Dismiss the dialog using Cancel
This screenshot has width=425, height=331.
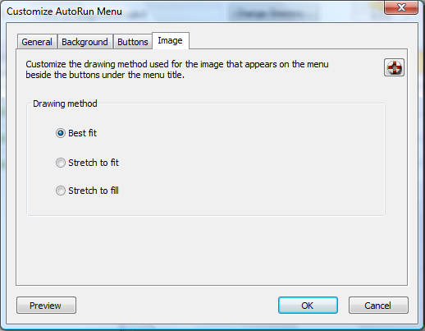(378, 306)
